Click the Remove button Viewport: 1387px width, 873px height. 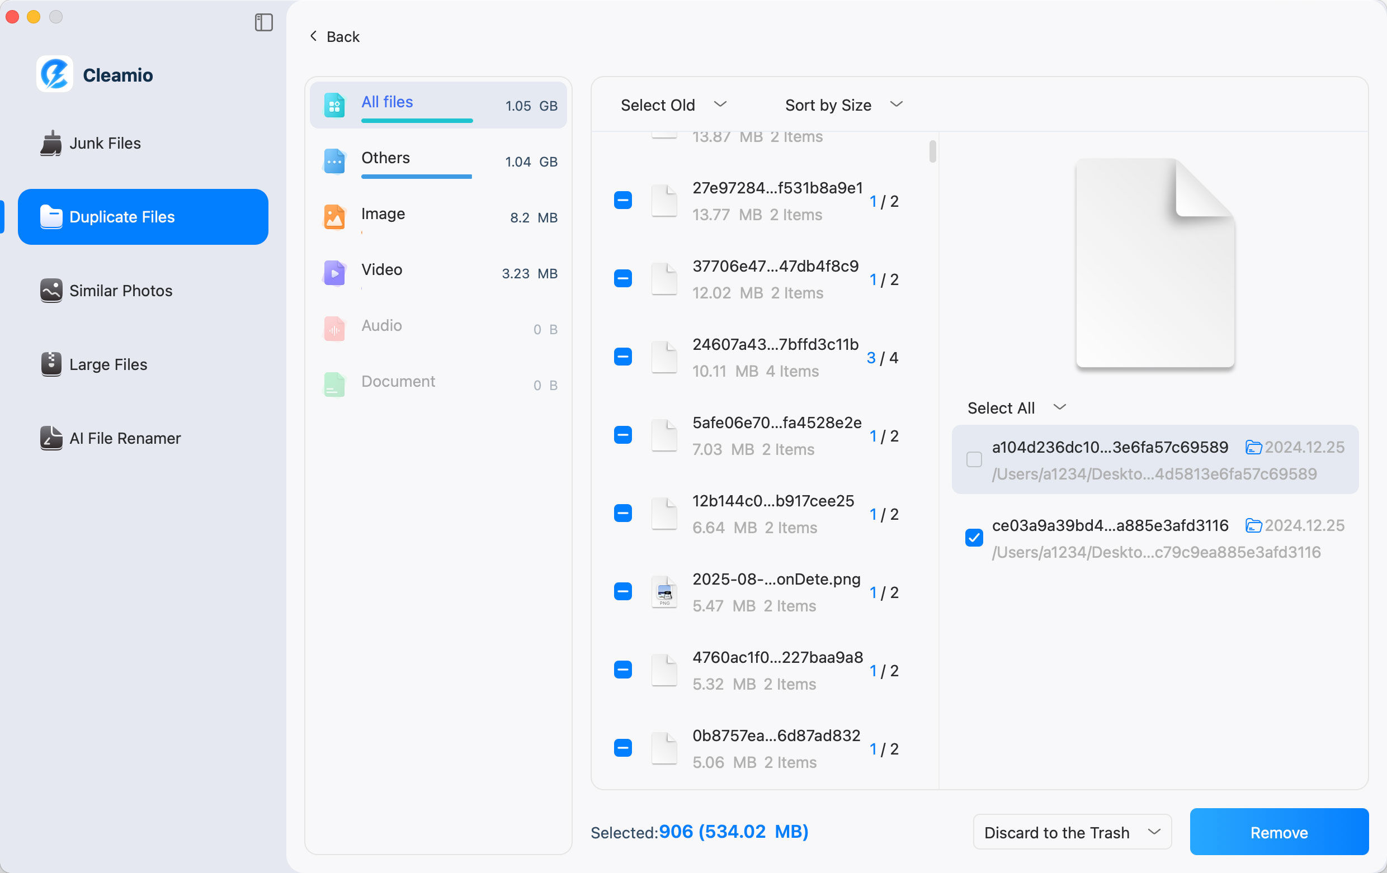(1279, 832)
